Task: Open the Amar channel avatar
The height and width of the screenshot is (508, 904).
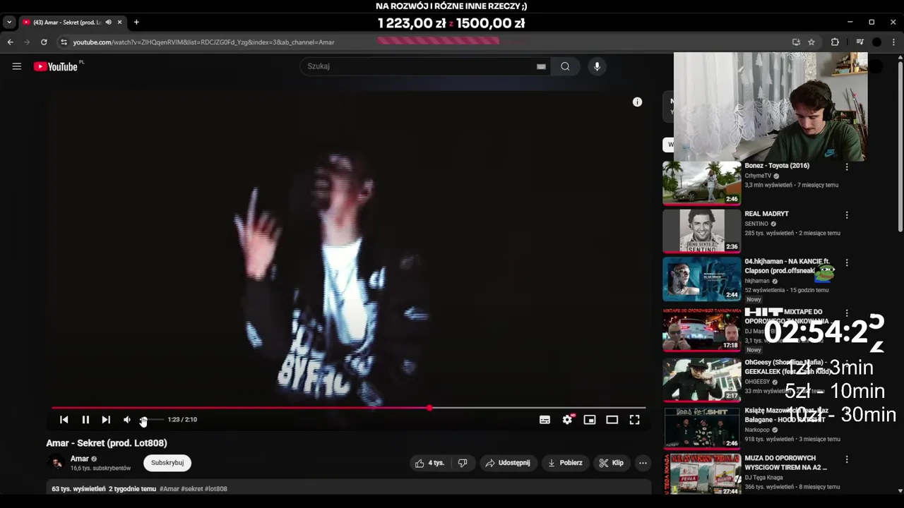Action: tap(56, 463)
